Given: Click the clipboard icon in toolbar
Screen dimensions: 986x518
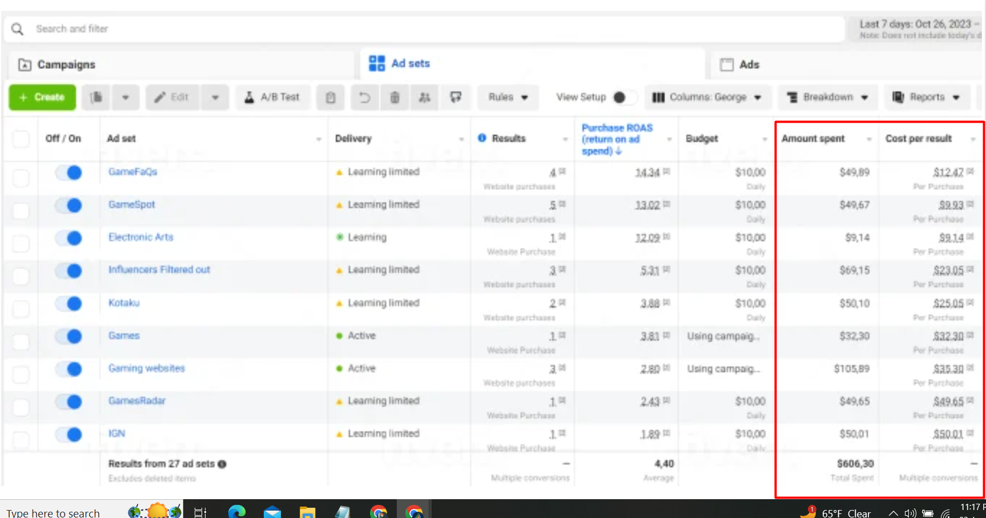Looking at the screenshot, I should coord(331,98).
